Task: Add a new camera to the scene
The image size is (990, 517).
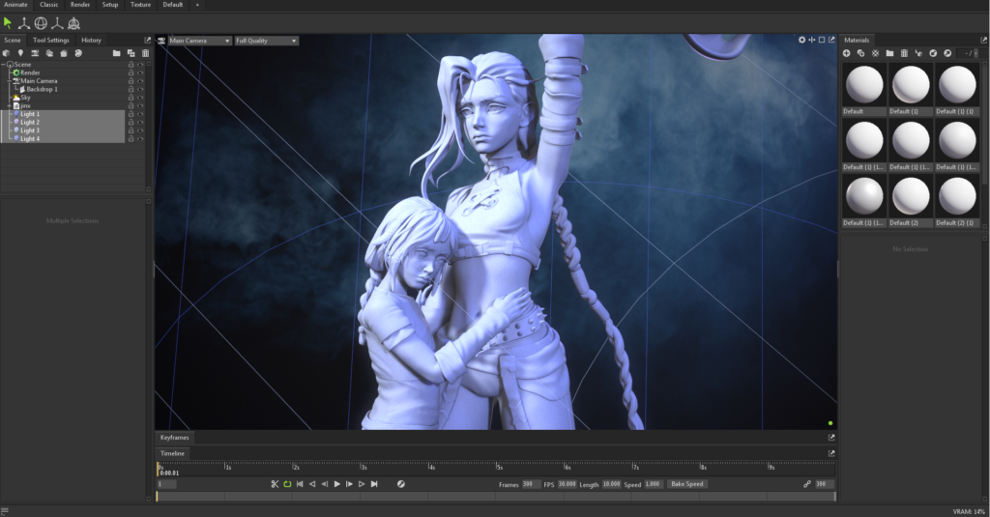Action: coord(35,53)
